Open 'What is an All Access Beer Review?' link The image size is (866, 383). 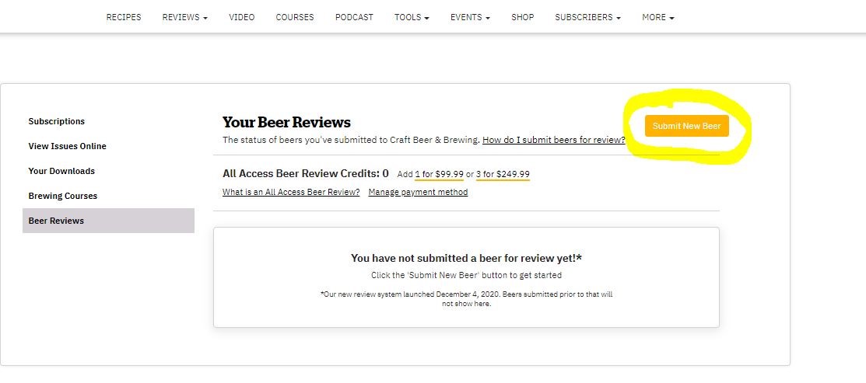291,192
